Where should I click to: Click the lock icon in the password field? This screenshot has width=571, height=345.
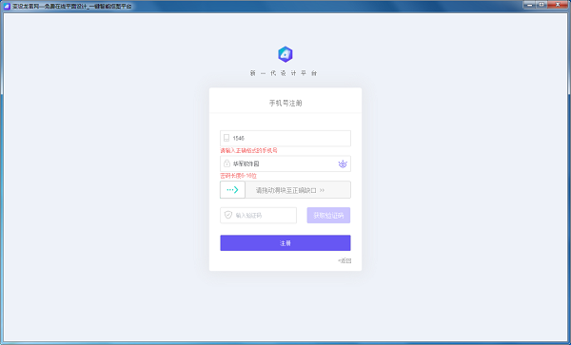coord(226,163)
